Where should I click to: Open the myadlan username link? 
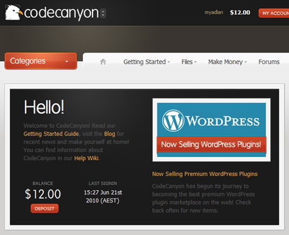coord(214,12)
